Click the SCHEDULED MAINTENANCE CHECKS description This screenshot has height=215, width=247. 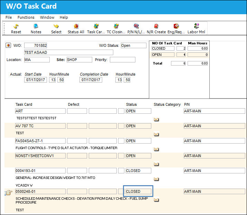coord(82,200)
